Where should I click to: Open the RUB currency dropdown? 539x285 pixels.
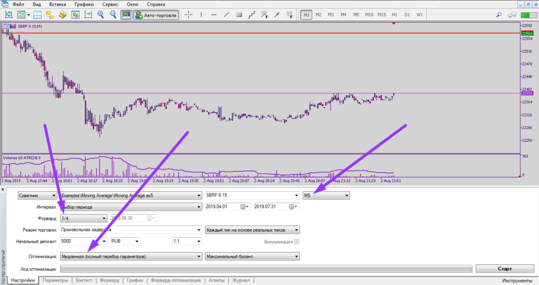[x=125, y=241]
